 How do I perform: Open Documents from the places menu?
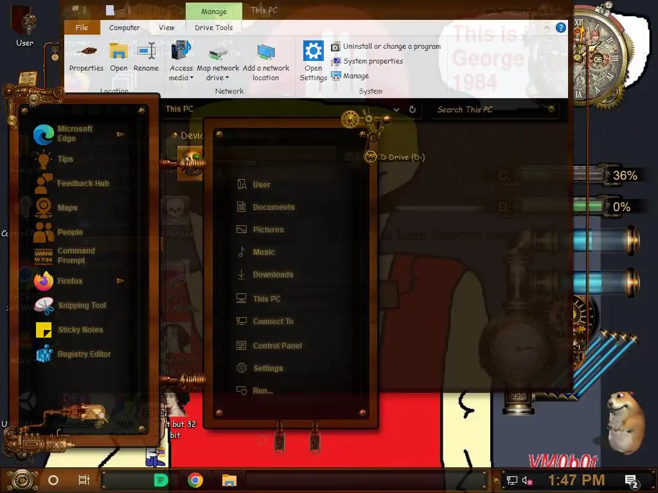(265, 207)
